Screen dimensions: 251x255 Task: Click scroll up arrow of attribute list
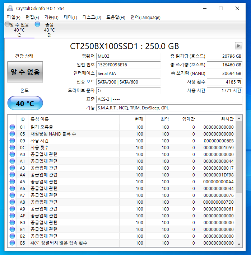click(239, 118)
